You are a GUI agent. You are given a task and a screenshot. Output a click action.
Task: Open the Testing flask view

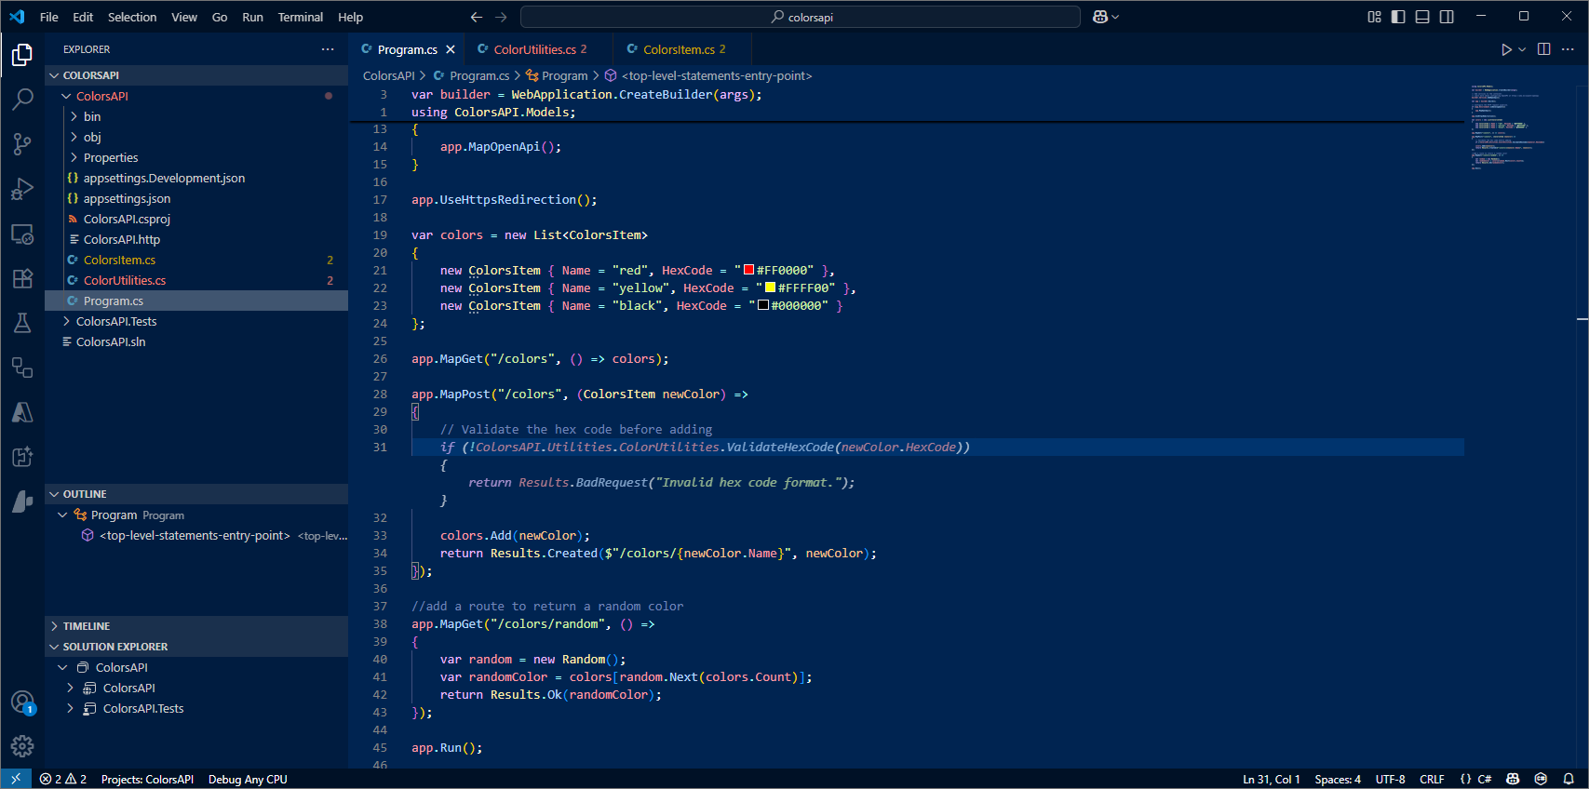22,323
